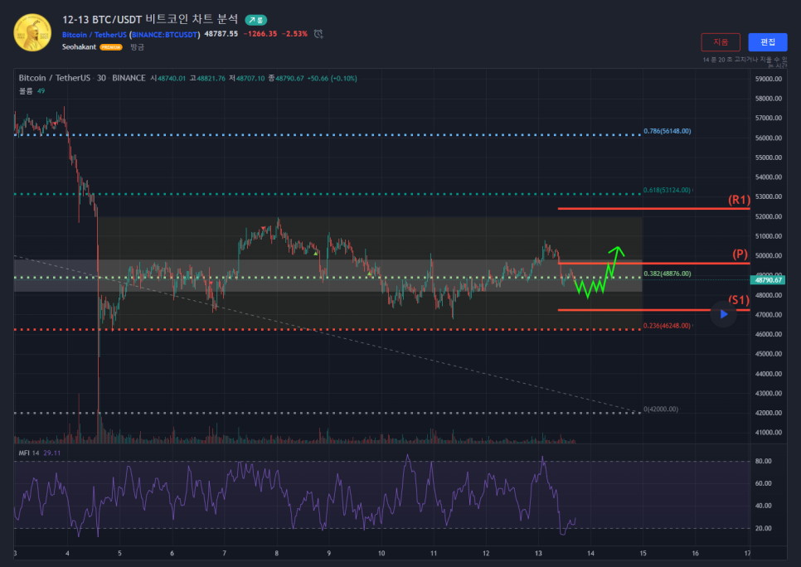Click the blue 편집 edit button
Viewport: 801px width, 567px height.
pyautogui.click(x=767, y=41)
